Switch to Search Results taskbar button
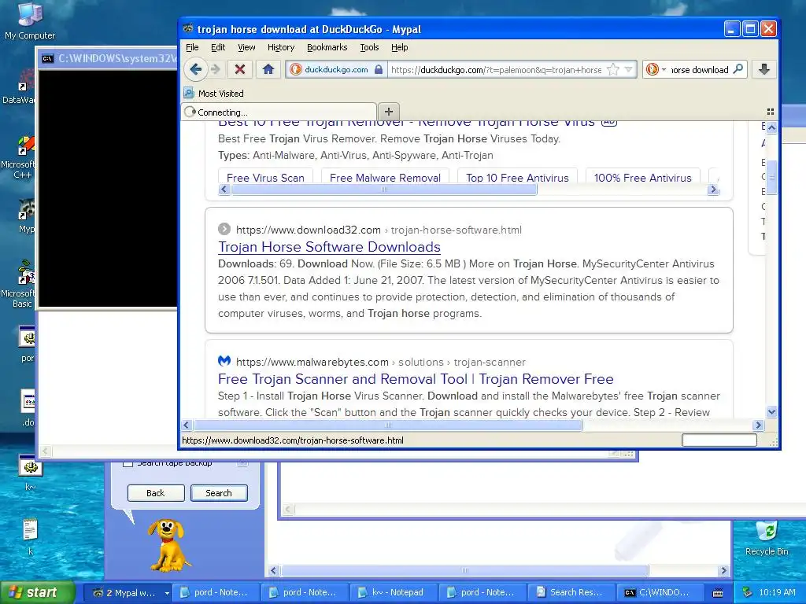This screenshot has height=604, width=806. click(571, 592)
